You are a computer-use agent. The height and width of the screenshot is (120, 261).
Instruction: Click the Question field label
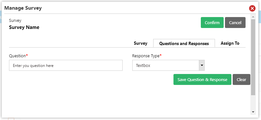18,56
